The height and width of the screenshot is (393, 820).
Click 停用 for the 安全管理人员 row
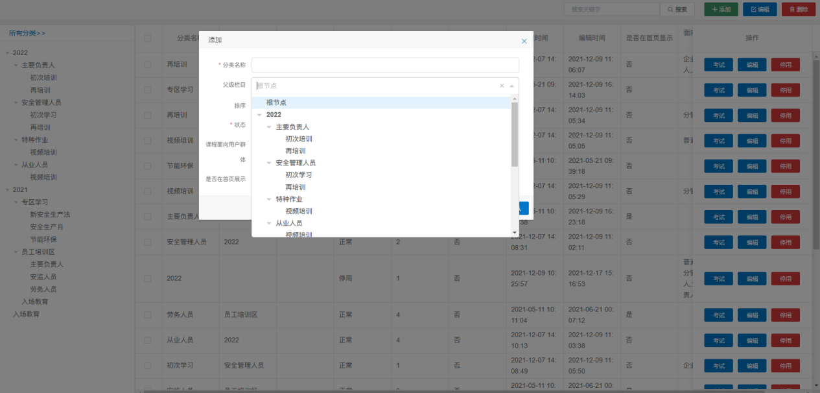786,243
